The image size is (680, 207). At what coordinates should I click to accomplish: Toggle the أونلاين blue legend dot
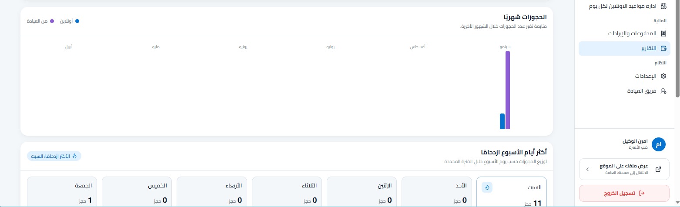coord(77,21)
